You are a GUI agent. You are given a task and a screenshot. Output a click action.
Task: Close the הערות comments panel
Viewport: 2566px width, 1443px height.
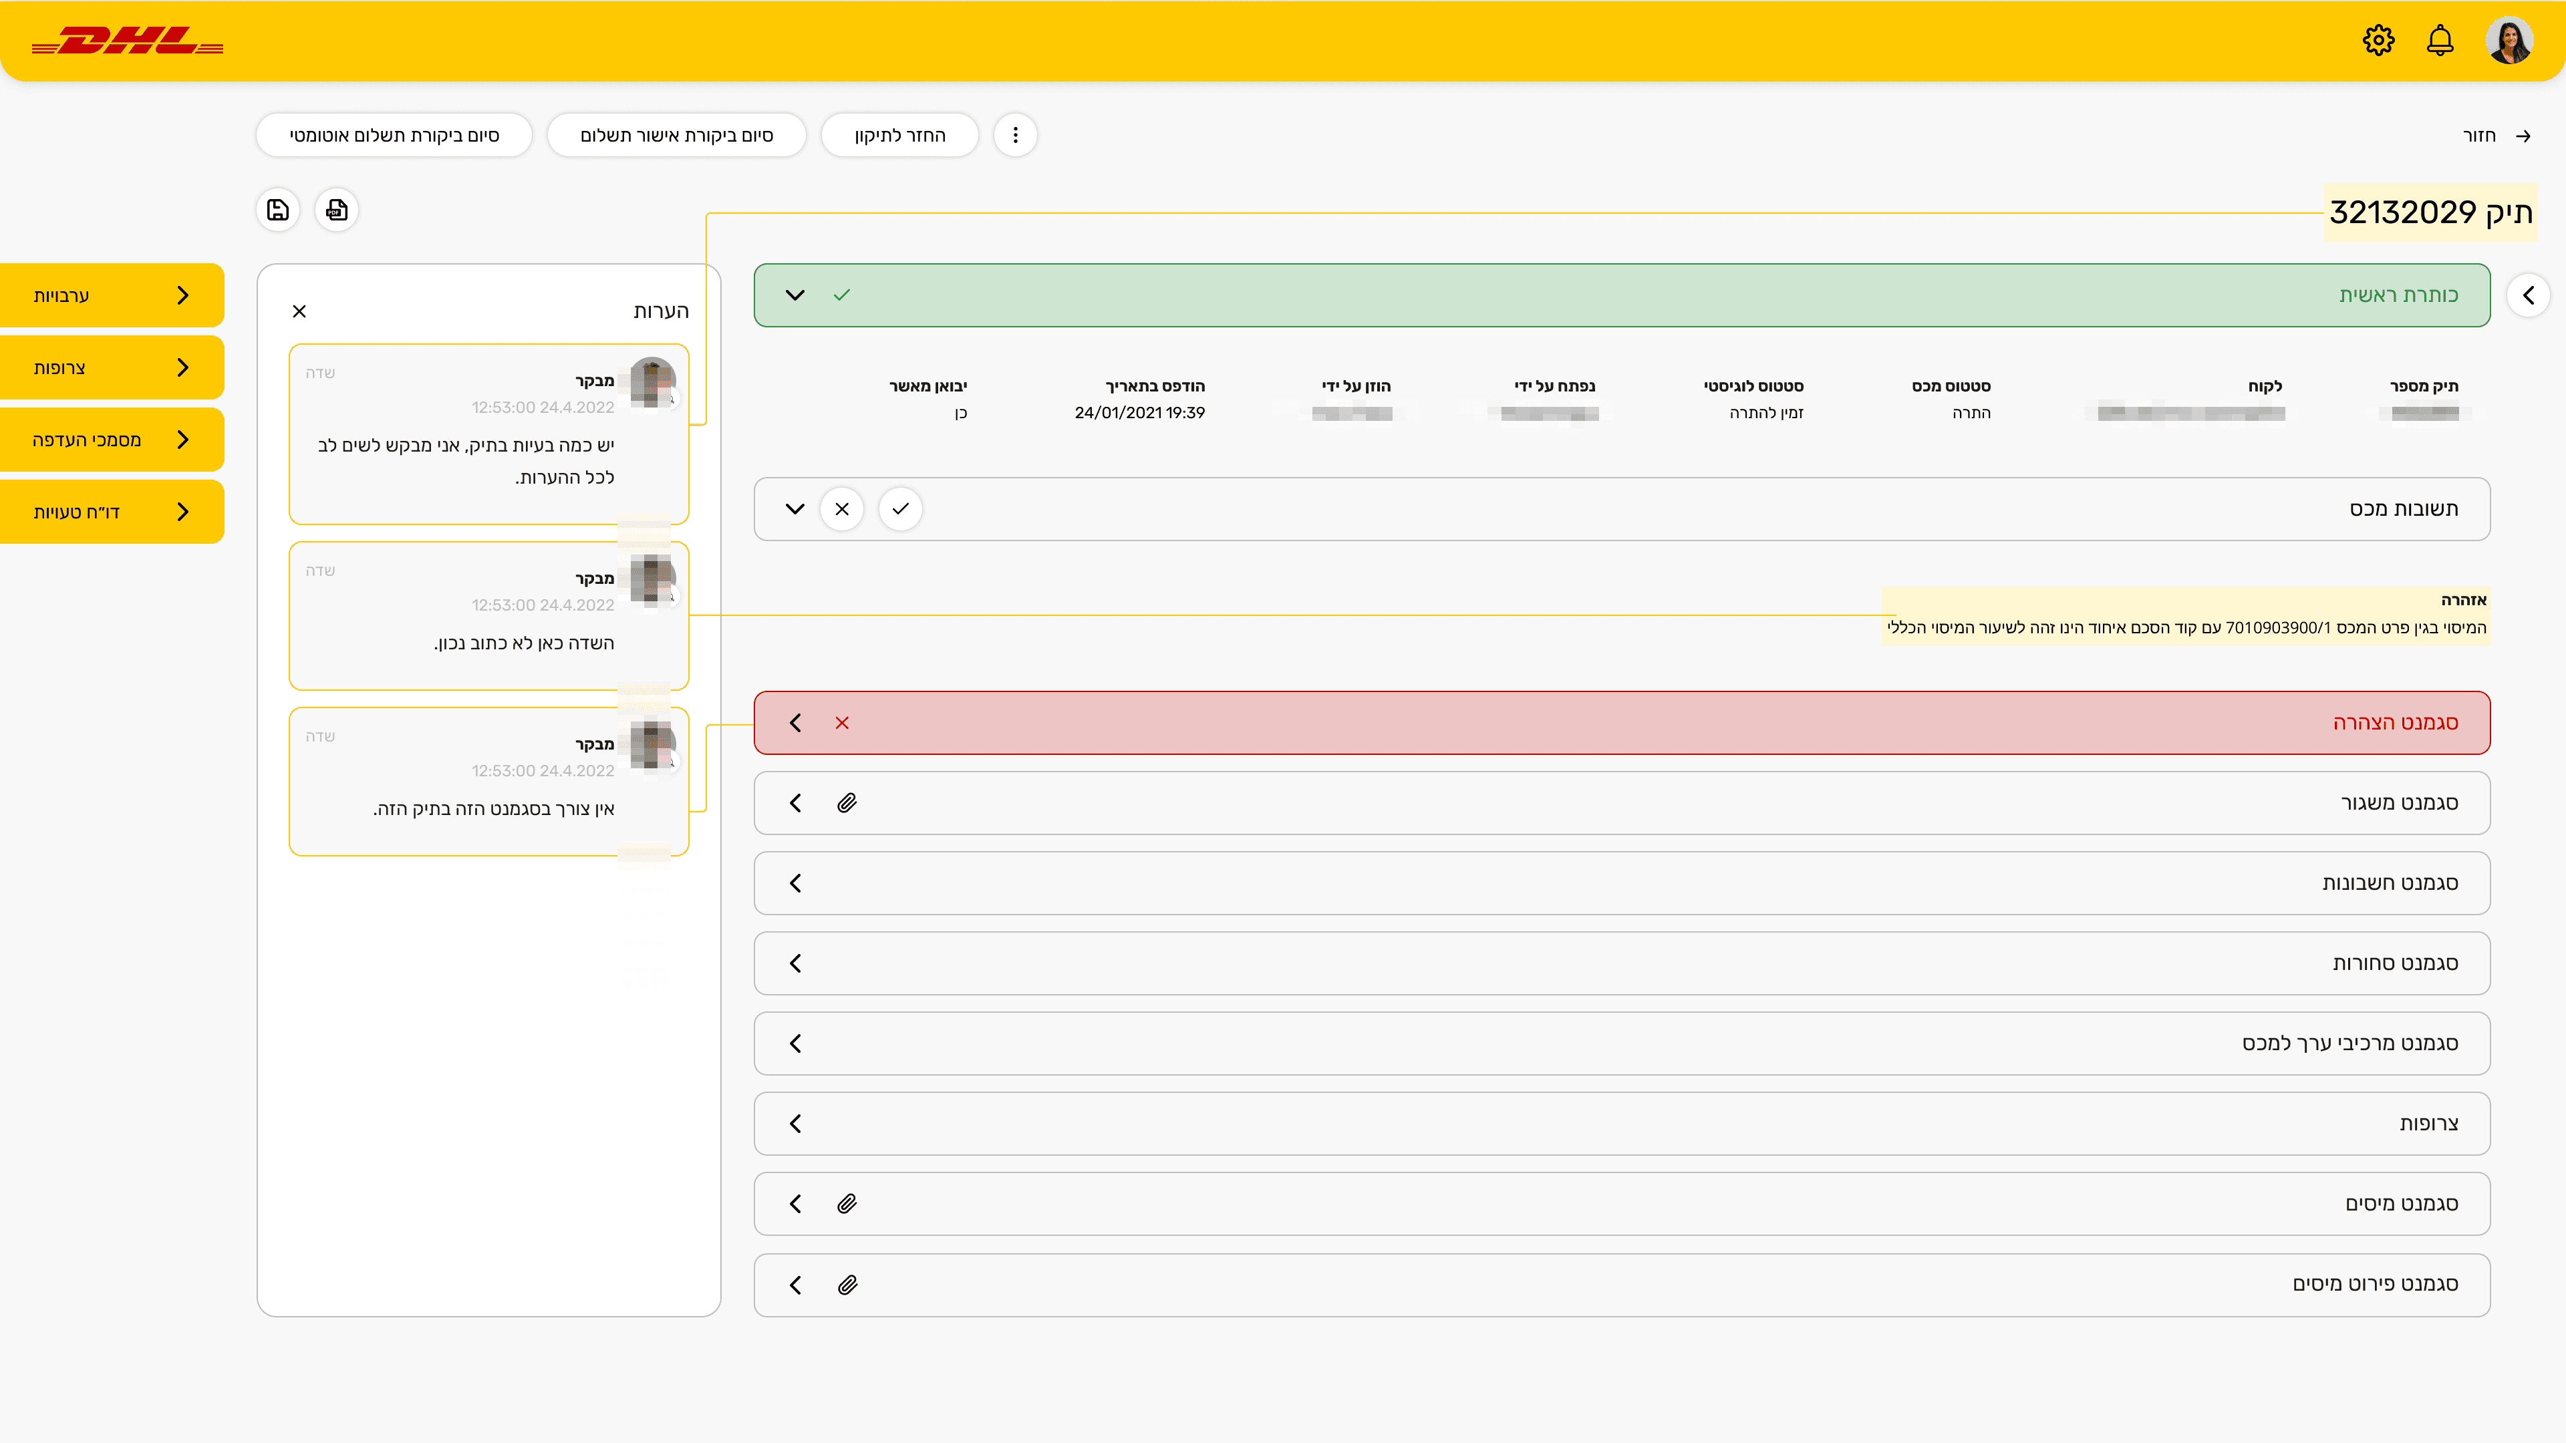click(299, 311)
